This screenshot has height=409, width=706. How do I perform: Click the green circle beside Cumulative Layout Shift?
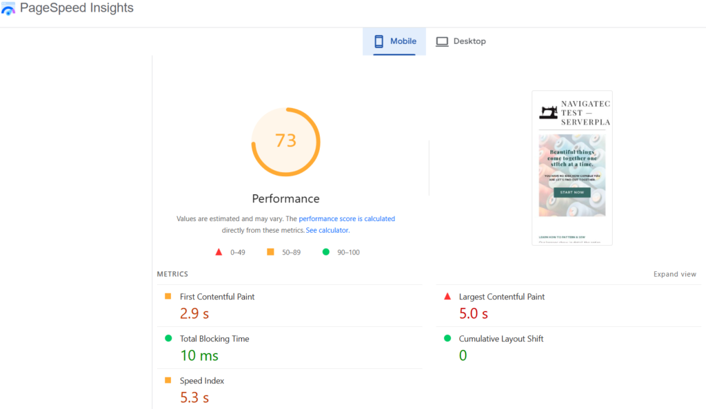[x=447, y=338]
